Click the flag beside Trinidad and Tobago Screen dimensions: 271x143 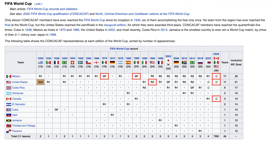coord(9,126)
